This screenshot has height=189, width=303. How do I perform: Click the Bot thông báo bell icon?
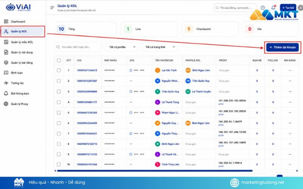pyautogui.click(x=6, y=93)
